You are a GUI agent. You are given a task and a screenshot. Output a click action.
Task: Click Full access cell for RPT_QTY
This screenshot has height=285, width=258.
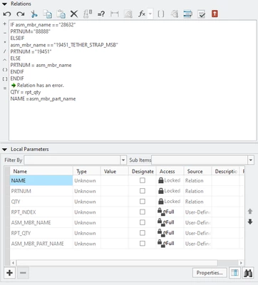pos(170,233)
